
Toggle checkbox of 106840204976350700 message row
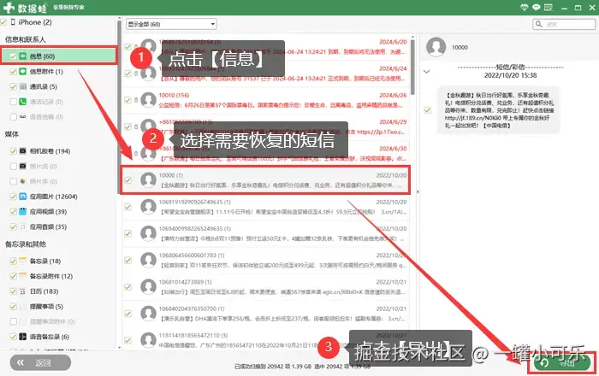[128, 314]
